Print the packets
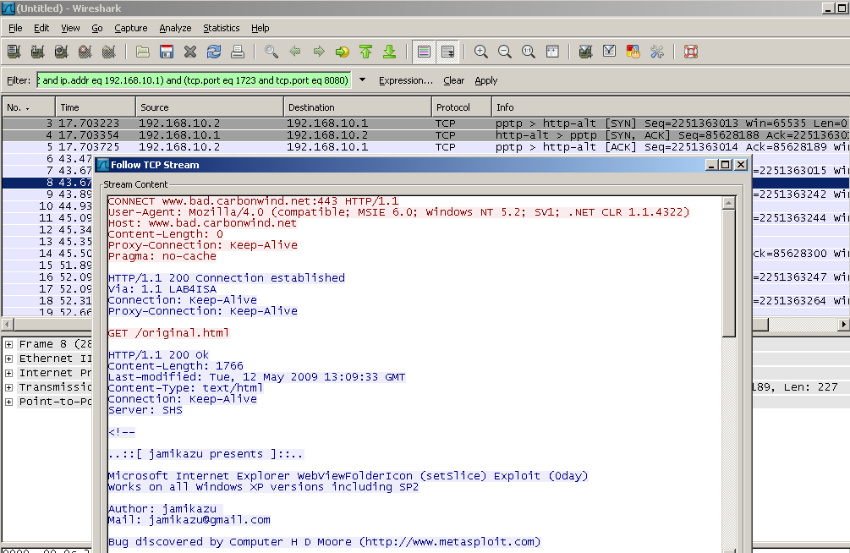 pyautogui.click(x=238, y=52)
